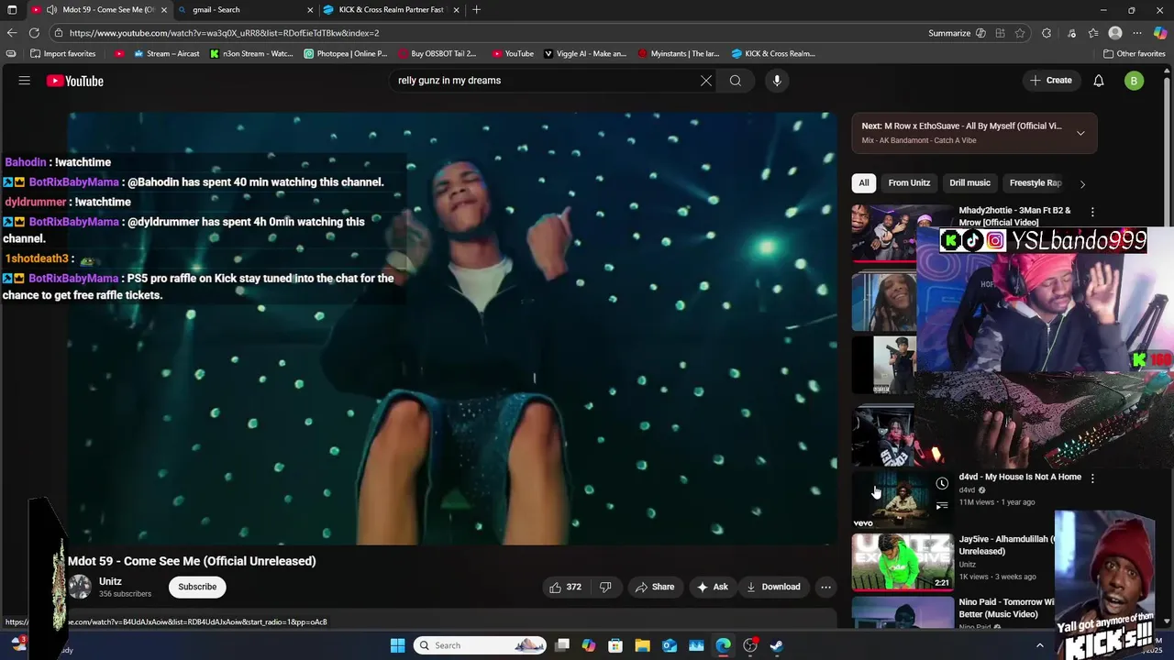Viewport: 1174px width, 660px height.
Task: Download the video
Action: (773, 587)
